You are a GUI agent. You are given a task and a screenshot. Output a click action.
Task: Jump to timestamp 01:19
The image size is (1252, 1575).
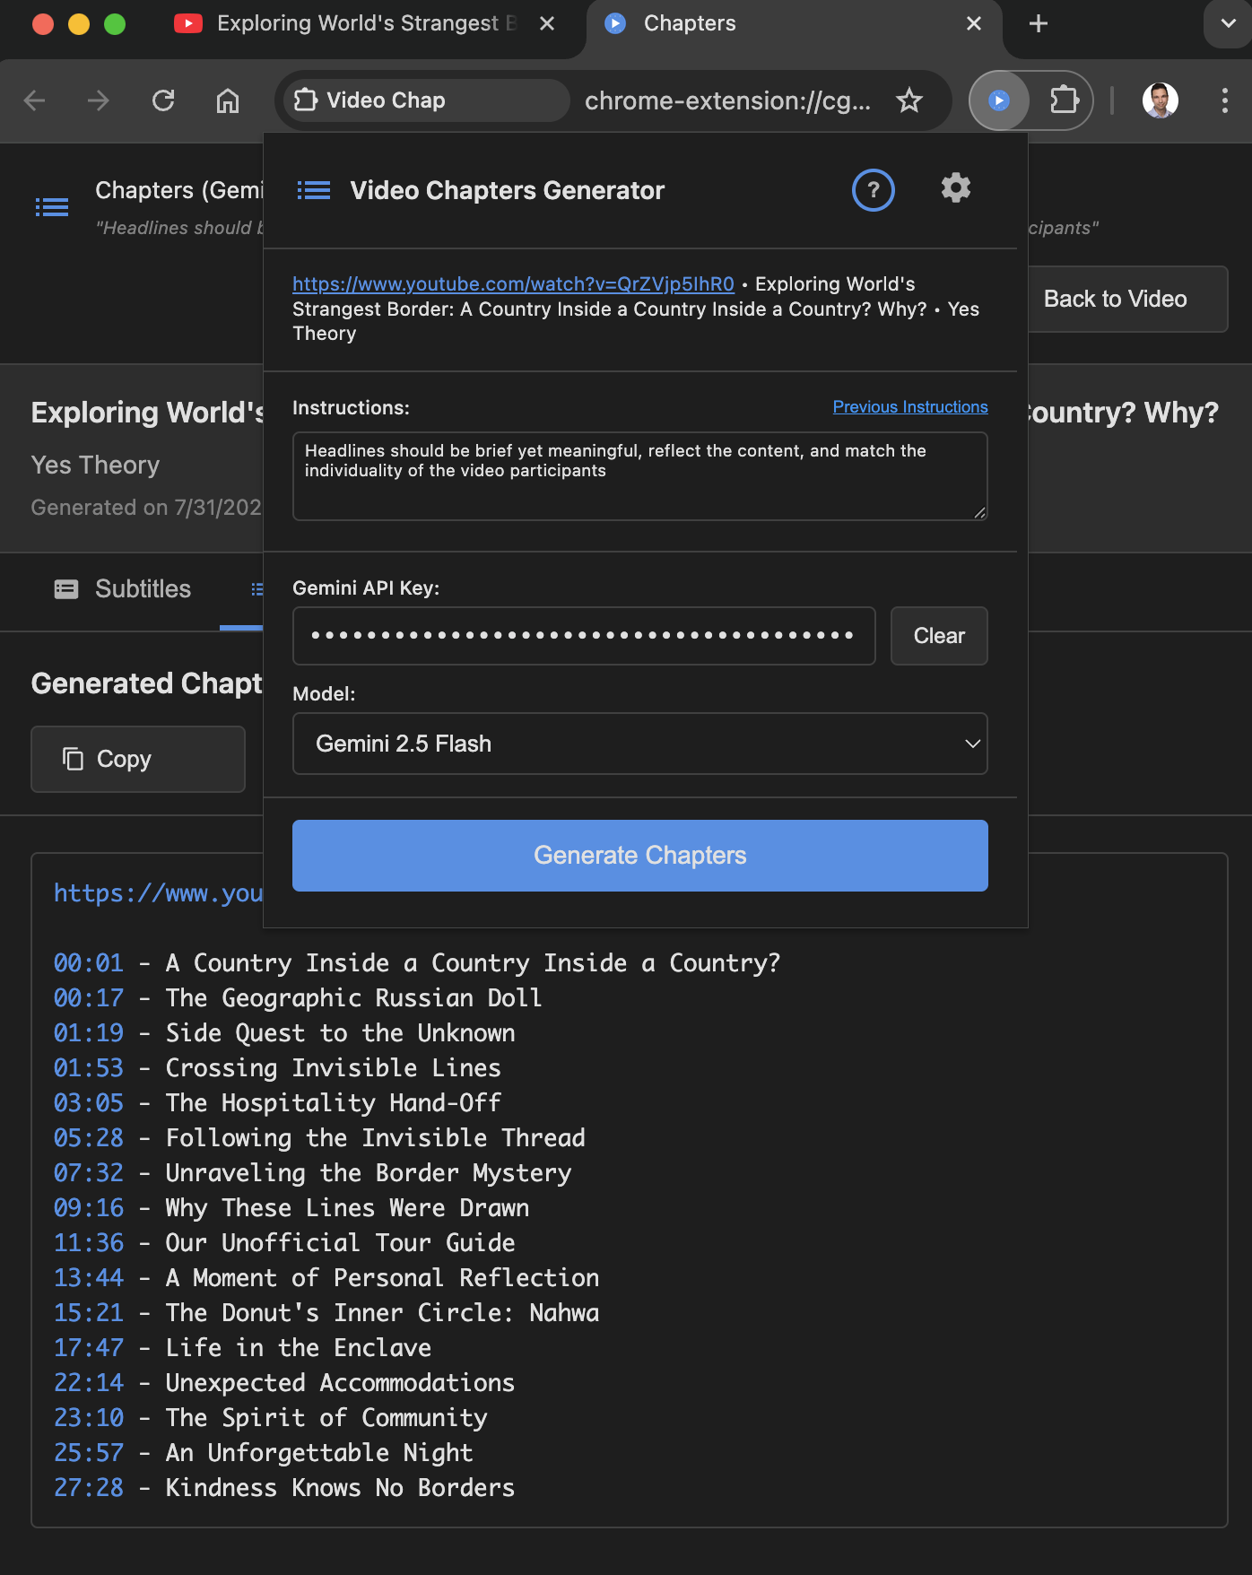tap(89, 1033)
